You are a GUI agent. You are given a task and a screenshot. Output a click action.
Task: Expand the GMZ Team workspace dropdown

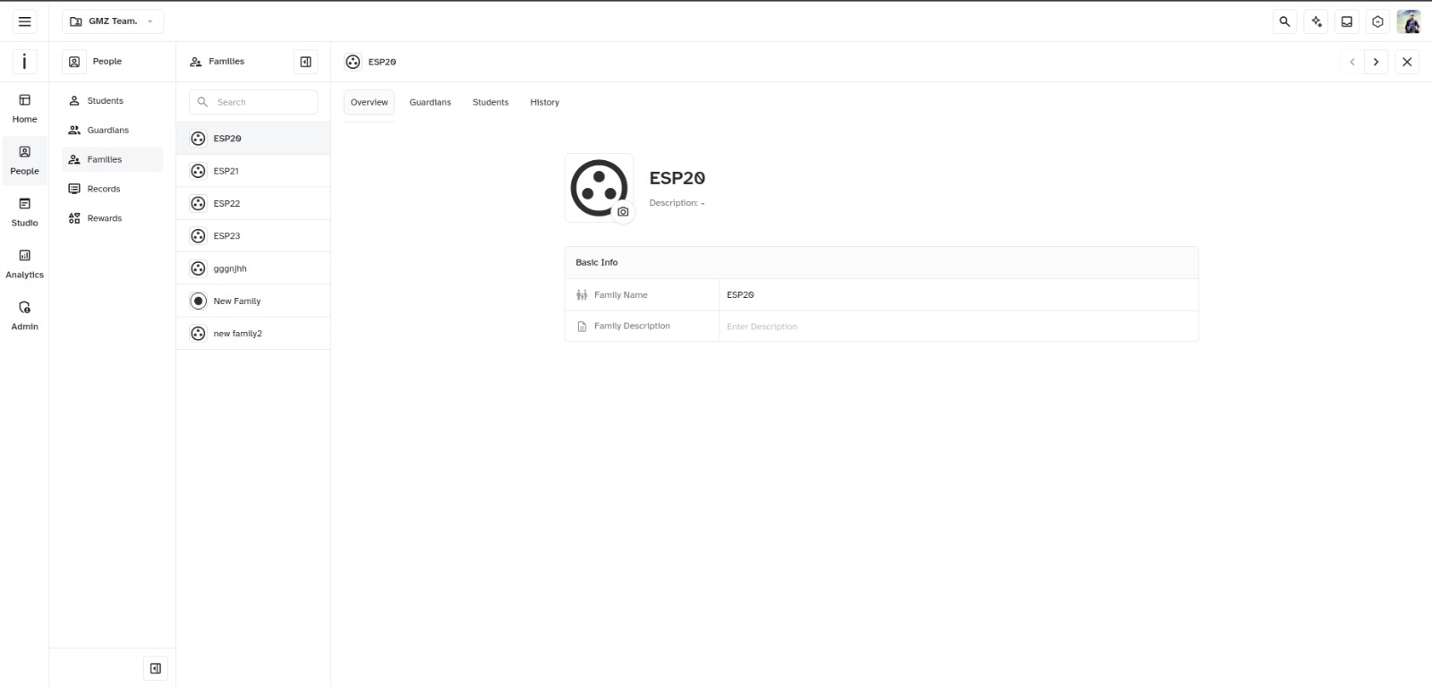pos(113,21)
